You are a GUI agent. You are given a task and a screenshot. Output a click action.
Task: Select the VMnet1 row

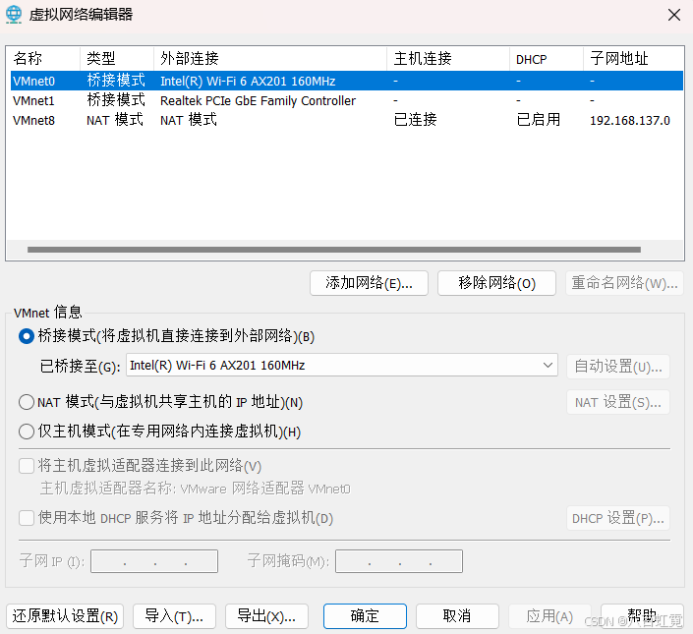click(346, 100)
